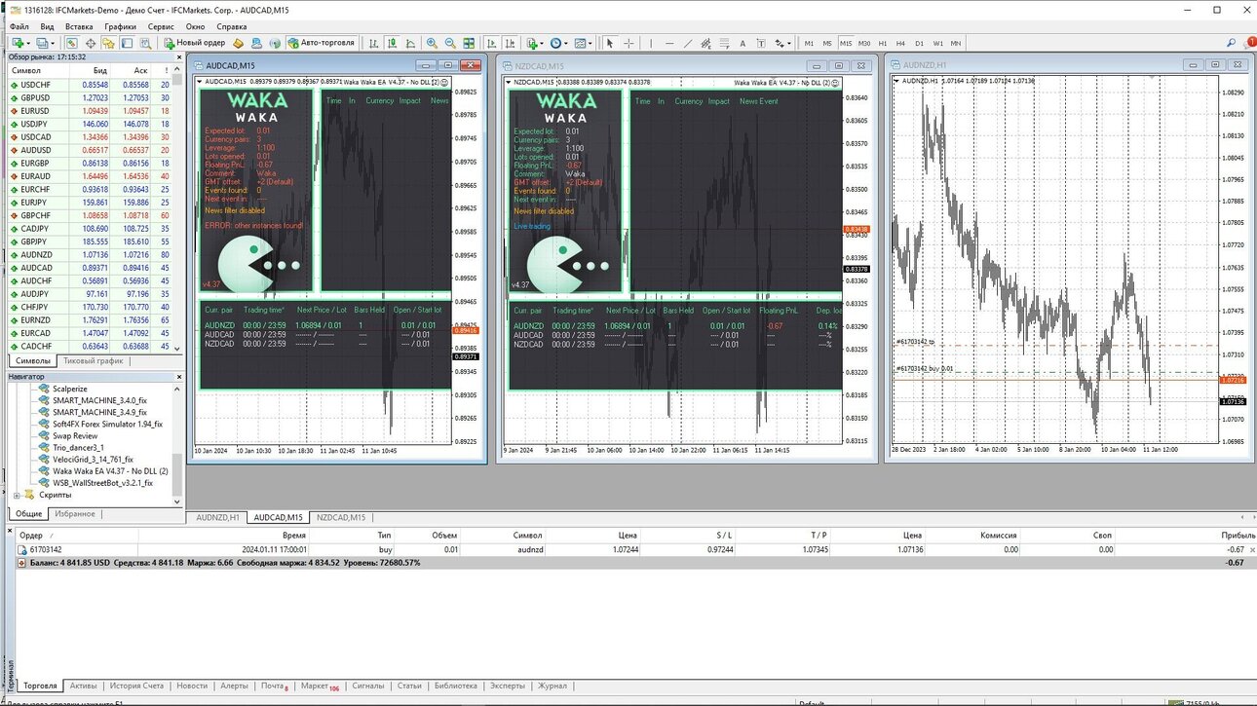Switch timeframe to M5

tap(827, 43)
